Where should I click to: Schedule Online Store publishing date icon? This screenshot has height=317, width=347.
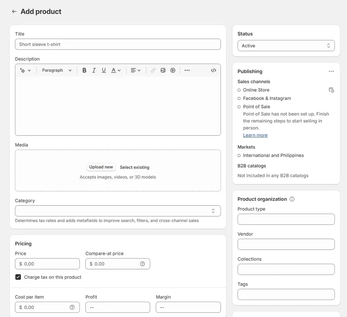(331, 90)
